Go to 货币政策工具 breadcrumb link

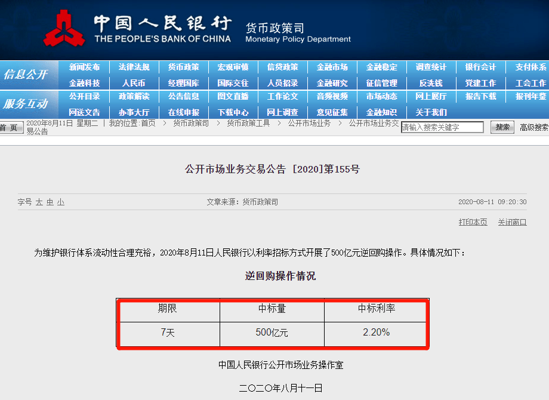pos(248,123)
